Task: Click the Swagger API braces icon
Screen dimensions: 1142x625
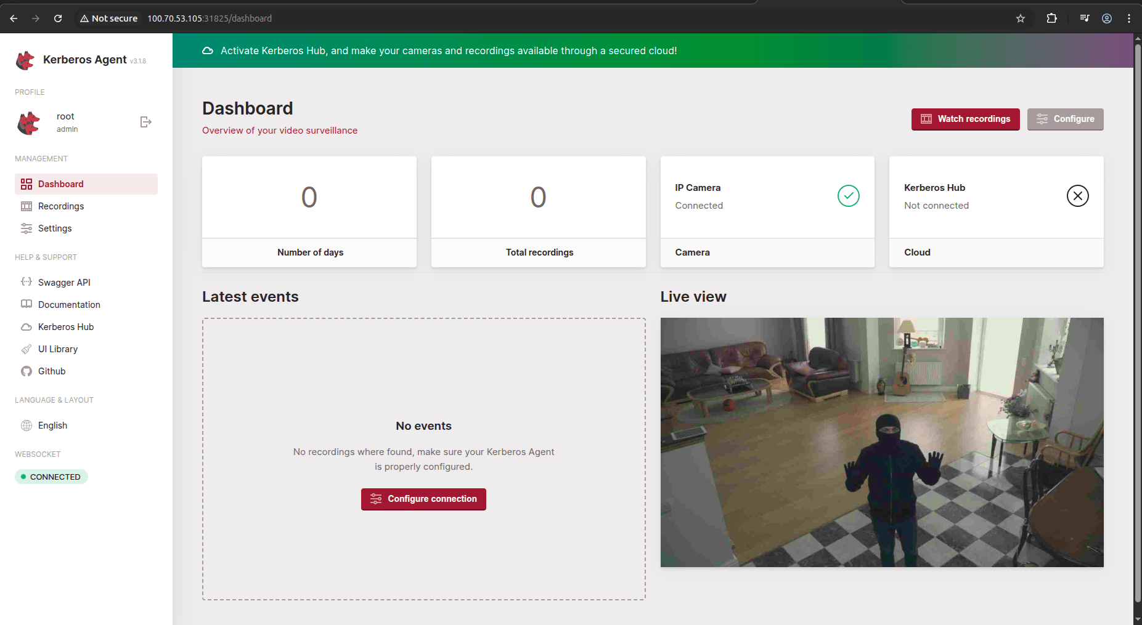Action: [27, 282]
